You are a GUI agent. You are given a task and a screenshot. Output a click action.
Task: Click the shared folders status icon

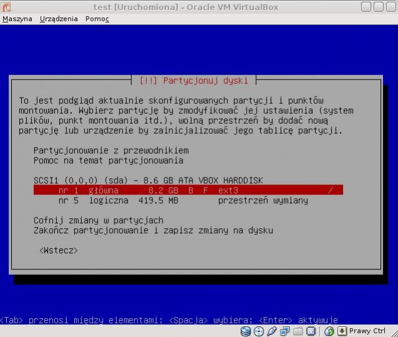[298, 331]
